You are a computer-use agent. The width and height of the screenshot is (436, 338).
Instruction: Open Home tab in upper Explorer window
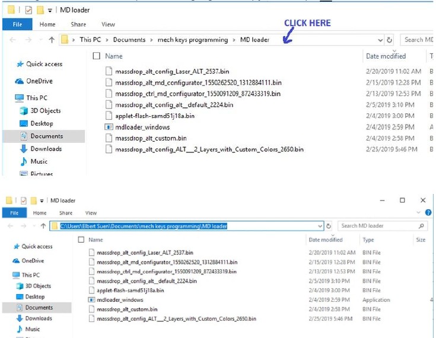47,24
